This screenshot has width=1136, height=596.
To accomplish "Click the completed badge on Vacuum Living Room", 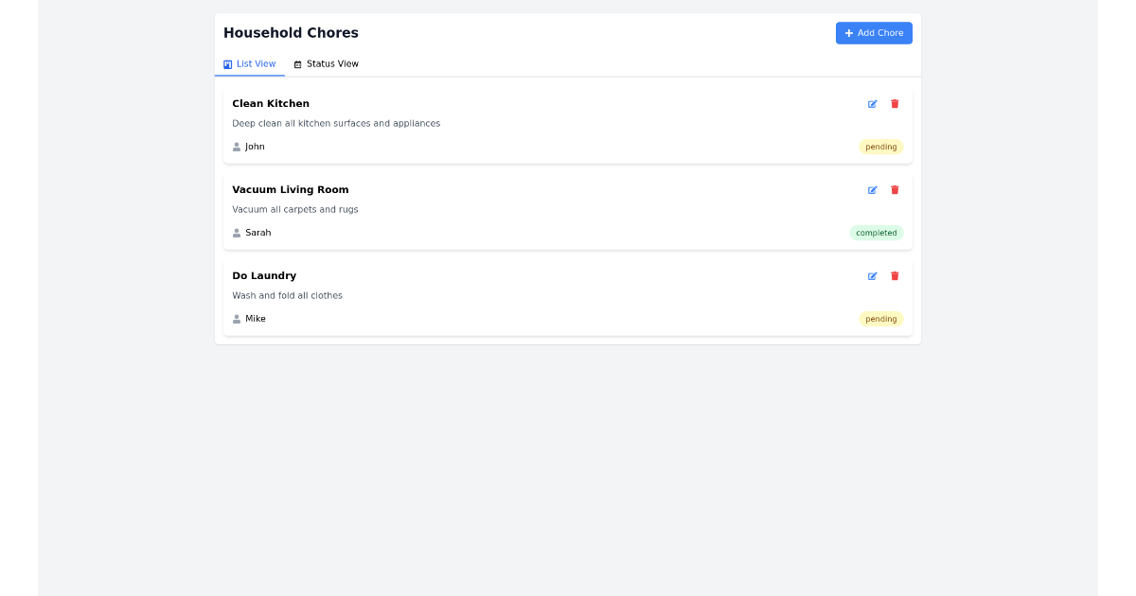I will [x=877, y=233].
